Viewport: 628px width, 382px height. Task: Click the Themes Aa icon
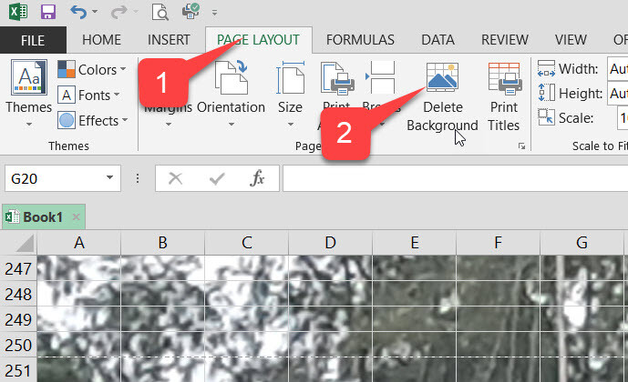tap(29, 77)
